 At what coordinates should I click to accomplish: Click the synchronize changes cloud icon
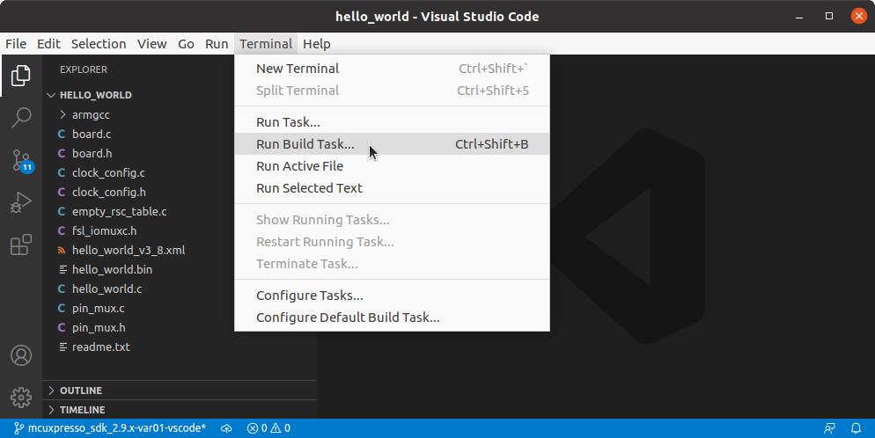pyautogui.click(x=226, y=428)
